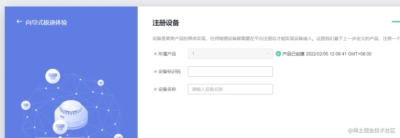Click the back arrow beside 向导式极速体验
Viewport: 400px width, 138px height.
point(19,22)
